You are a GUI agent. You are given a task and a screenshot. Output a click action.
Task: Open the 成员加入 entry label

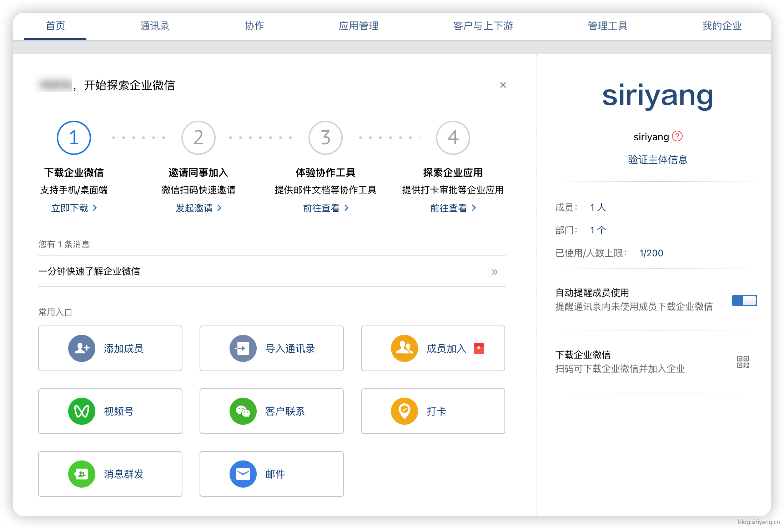[x=446, y=348]
